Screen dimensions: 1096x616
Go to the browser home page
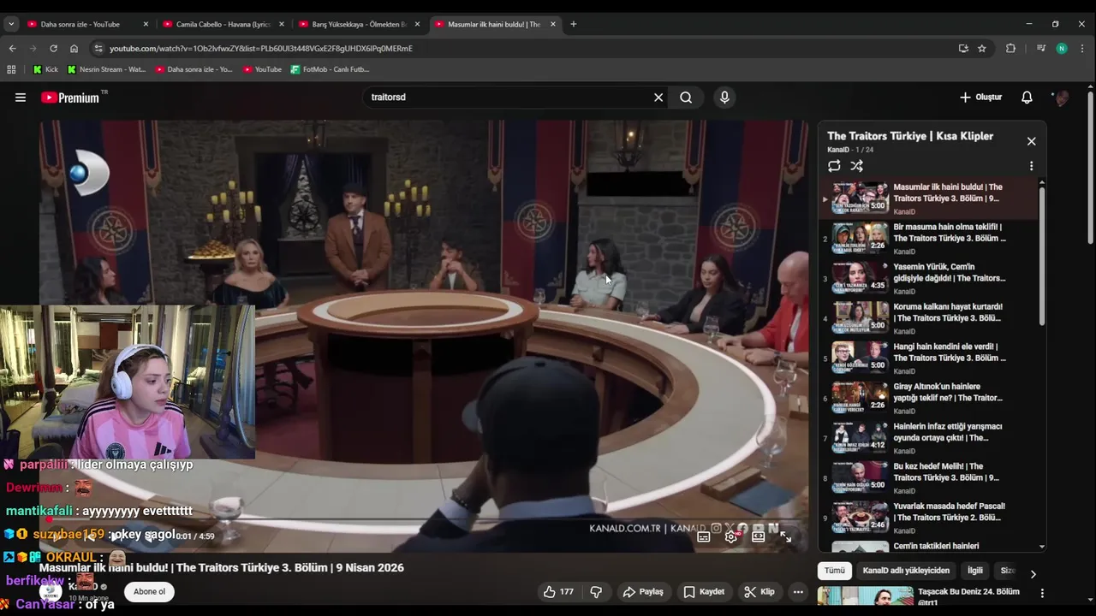[x=74, y=49]
